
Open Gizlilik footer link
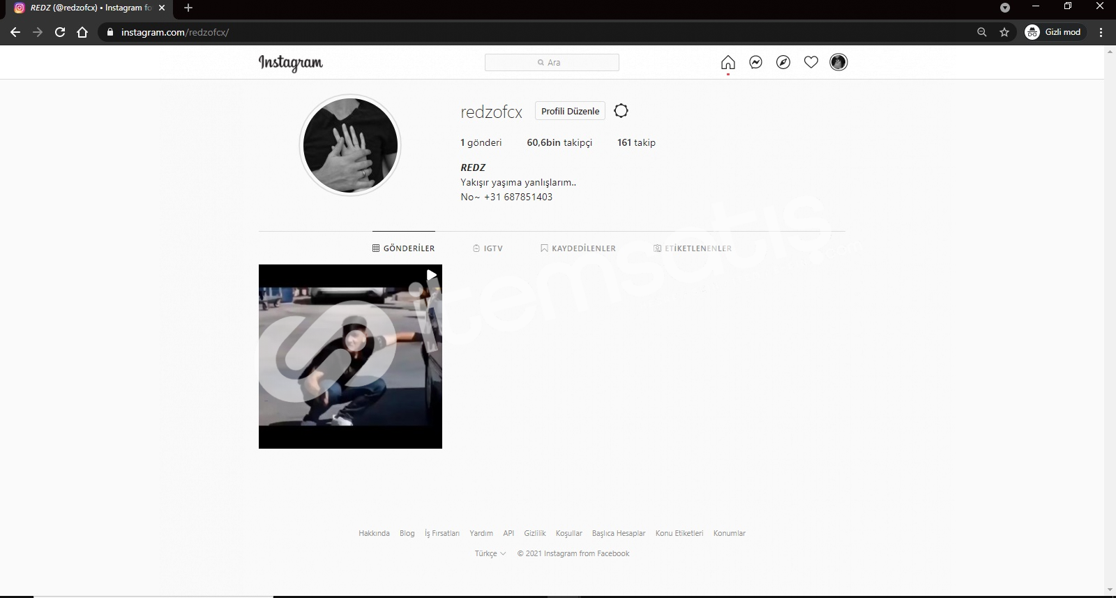pos(535,533)
